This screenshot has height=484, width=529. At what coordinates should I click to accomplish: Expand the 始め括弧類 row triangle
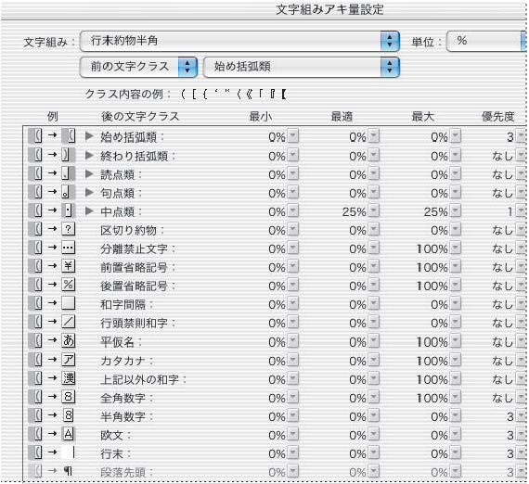89,136
